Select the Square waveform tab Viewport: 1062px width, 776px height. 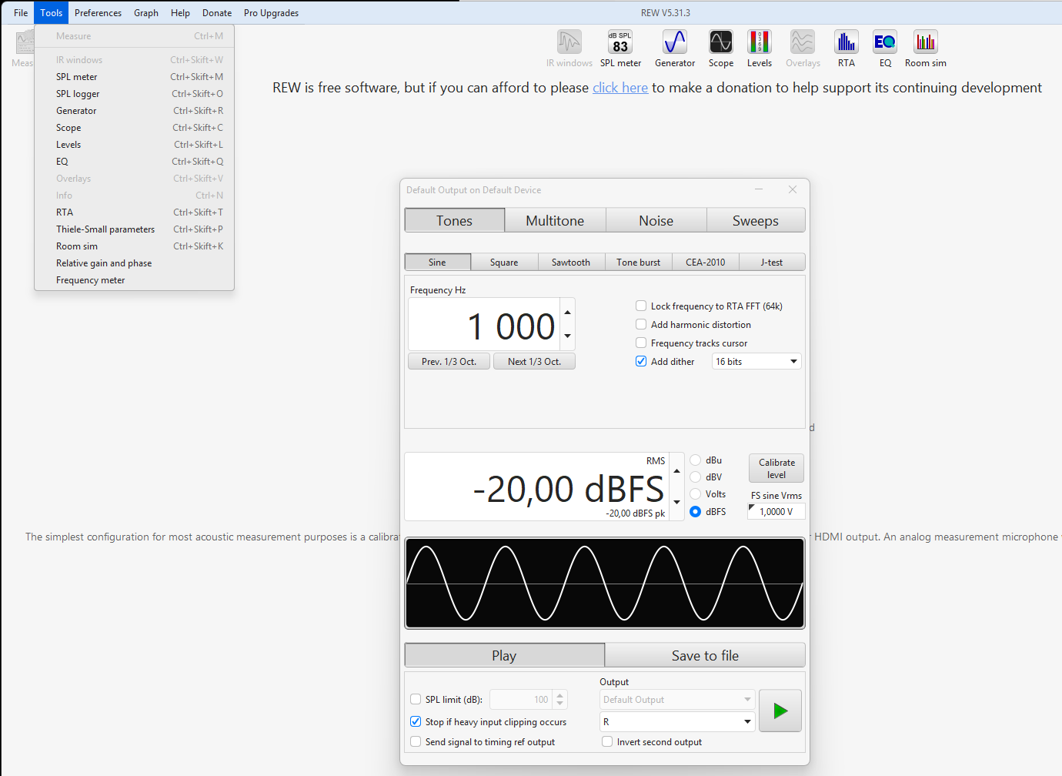click(x=504, y=263)
